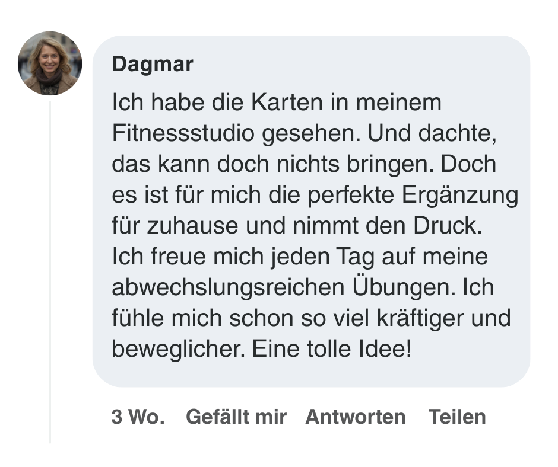This screenshot has width=558, height=467.
Task: Click the word kräftiger in the comment
Action: [x=420, y=318]
